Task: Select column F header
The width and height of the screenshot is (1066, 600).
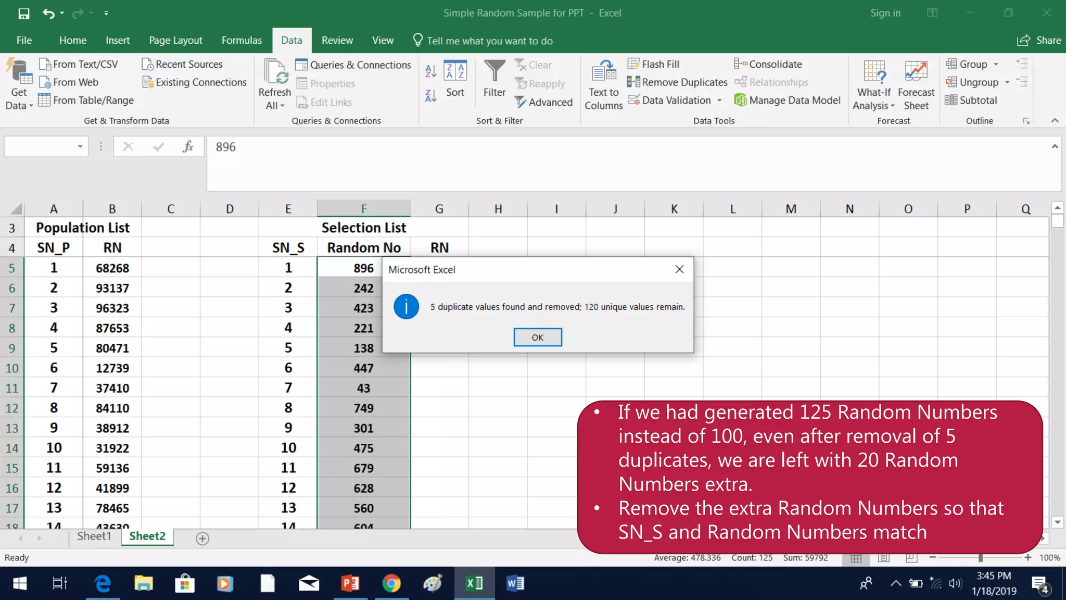Action: [x=364, y=209]
